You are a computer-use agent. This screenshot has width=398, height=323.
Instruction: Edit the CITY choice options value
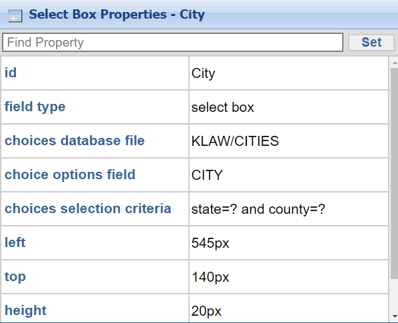pos(289,175)
